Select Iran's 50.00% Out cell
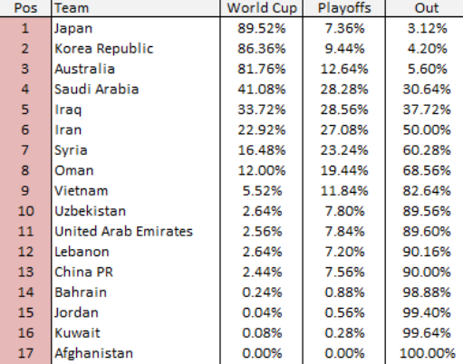The image size is (463, 364). pos(424,129)
